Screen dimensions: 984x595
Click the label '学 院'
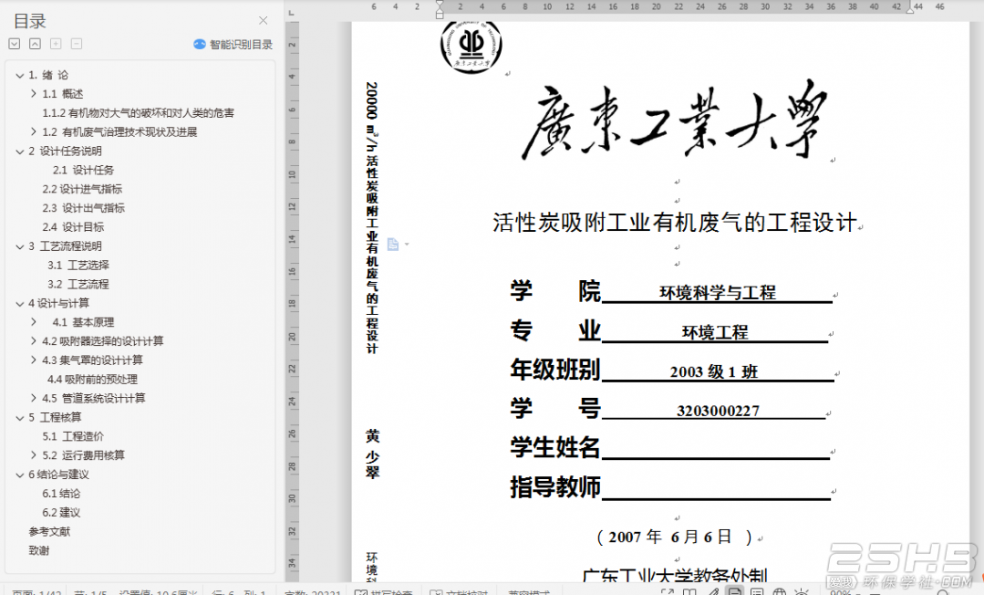tap(555, 291)
